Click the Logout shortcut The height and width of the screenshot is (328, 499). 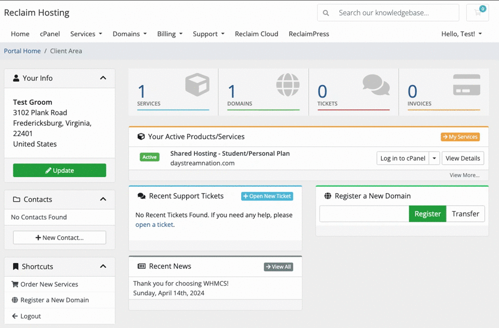point(59,316)
